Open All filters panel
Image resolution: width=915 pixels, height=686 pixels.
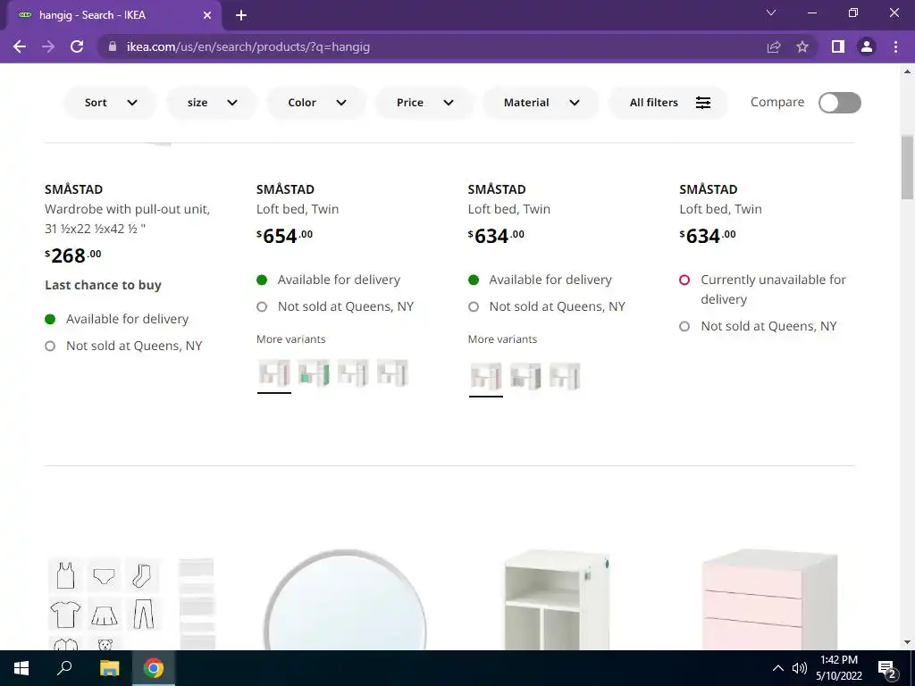(668, 103)
